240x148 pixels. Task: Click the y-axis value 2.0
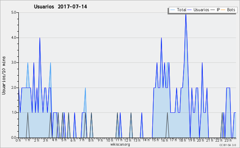[x=14, y=88]
